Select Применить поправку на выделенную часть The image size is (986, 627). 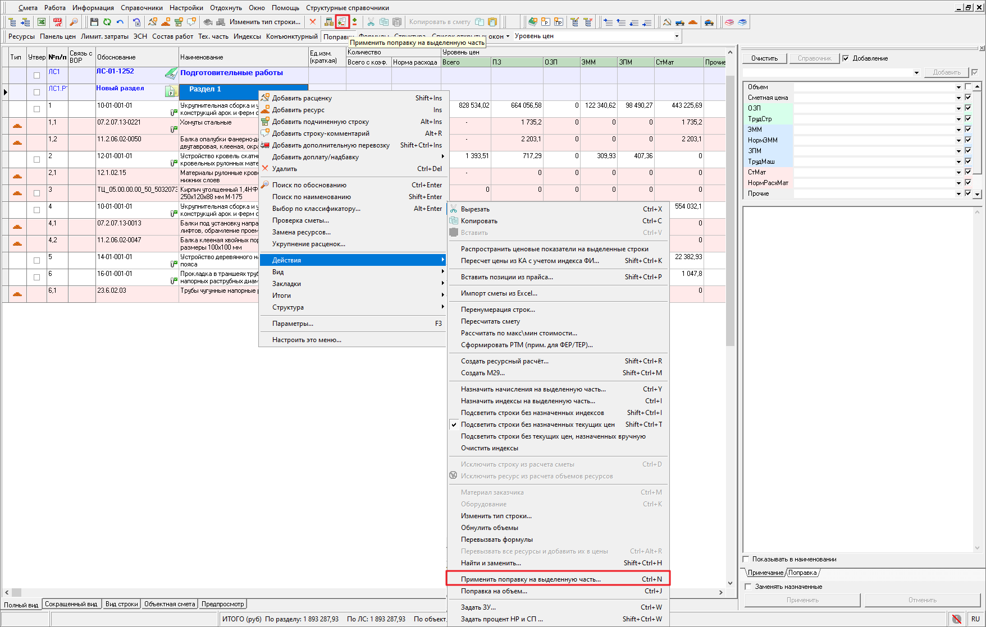pos(530,579)
